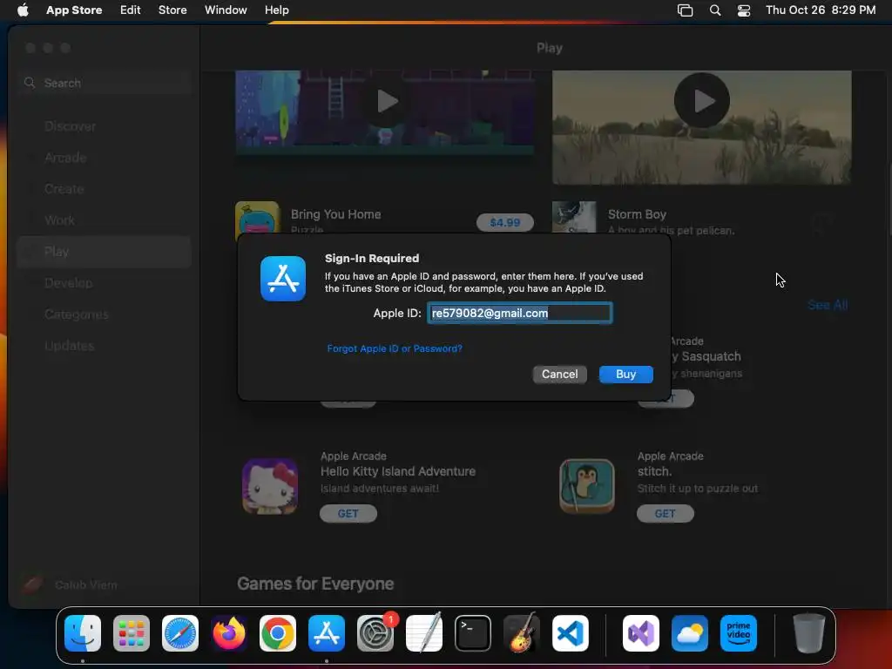Image resolution: width=892 pixels, height=669 pixels.
Task: Open the App Store menu in the menu bar
Action: click(74, 10)
